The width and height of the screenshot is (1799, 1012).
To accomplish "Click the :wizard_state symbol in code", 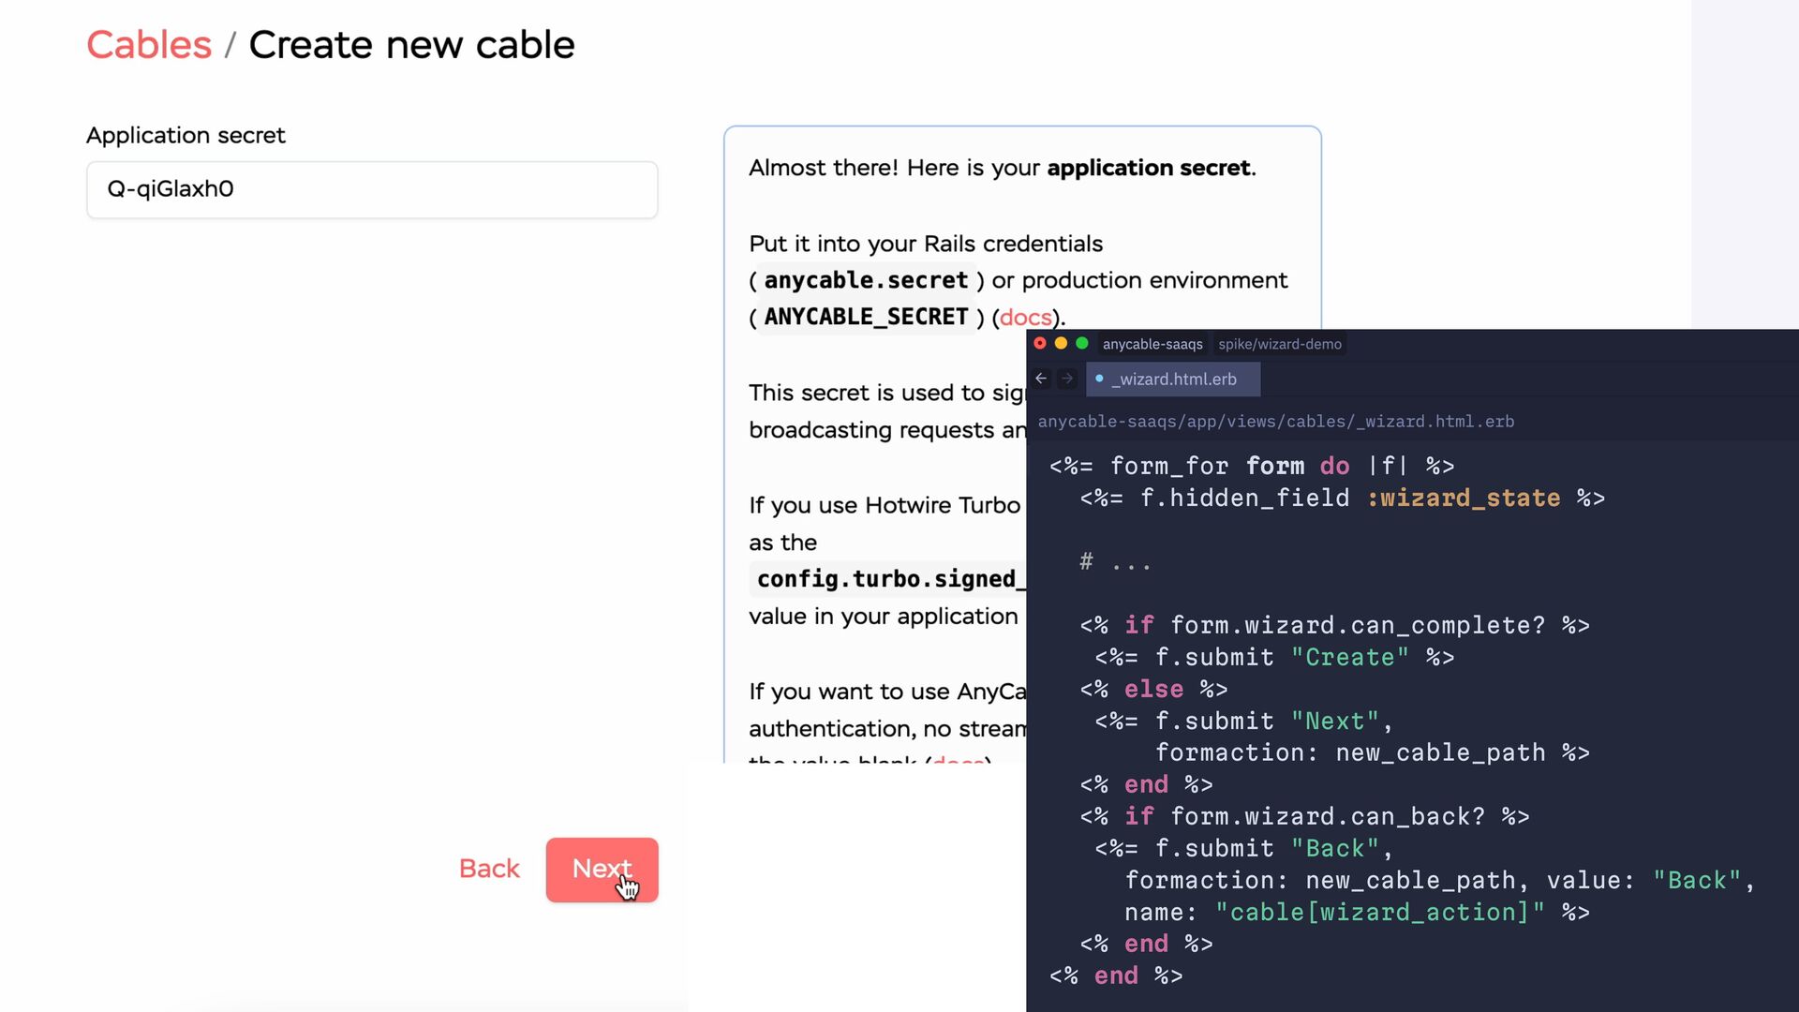I will (x=1464, y=499).
